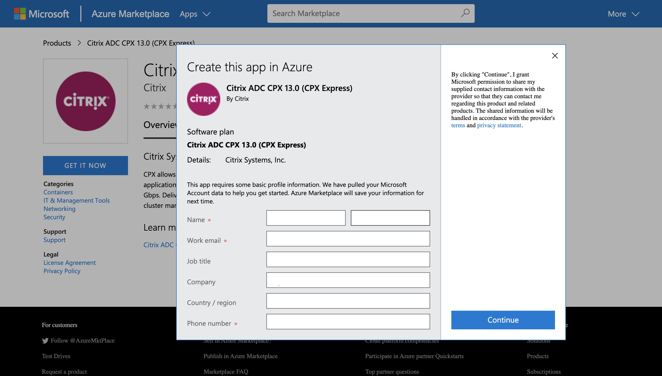This screenshot has height=376, width=662.
Task: Open the License Agreement link
Action: [69, 263]
